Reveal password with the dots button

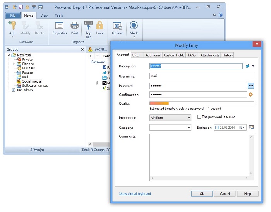pos(250,86)
